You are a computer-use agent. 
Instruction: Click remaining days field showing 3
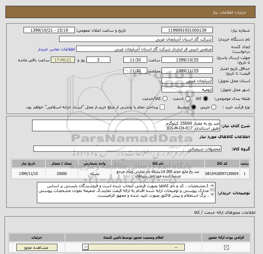click(98, 60)
